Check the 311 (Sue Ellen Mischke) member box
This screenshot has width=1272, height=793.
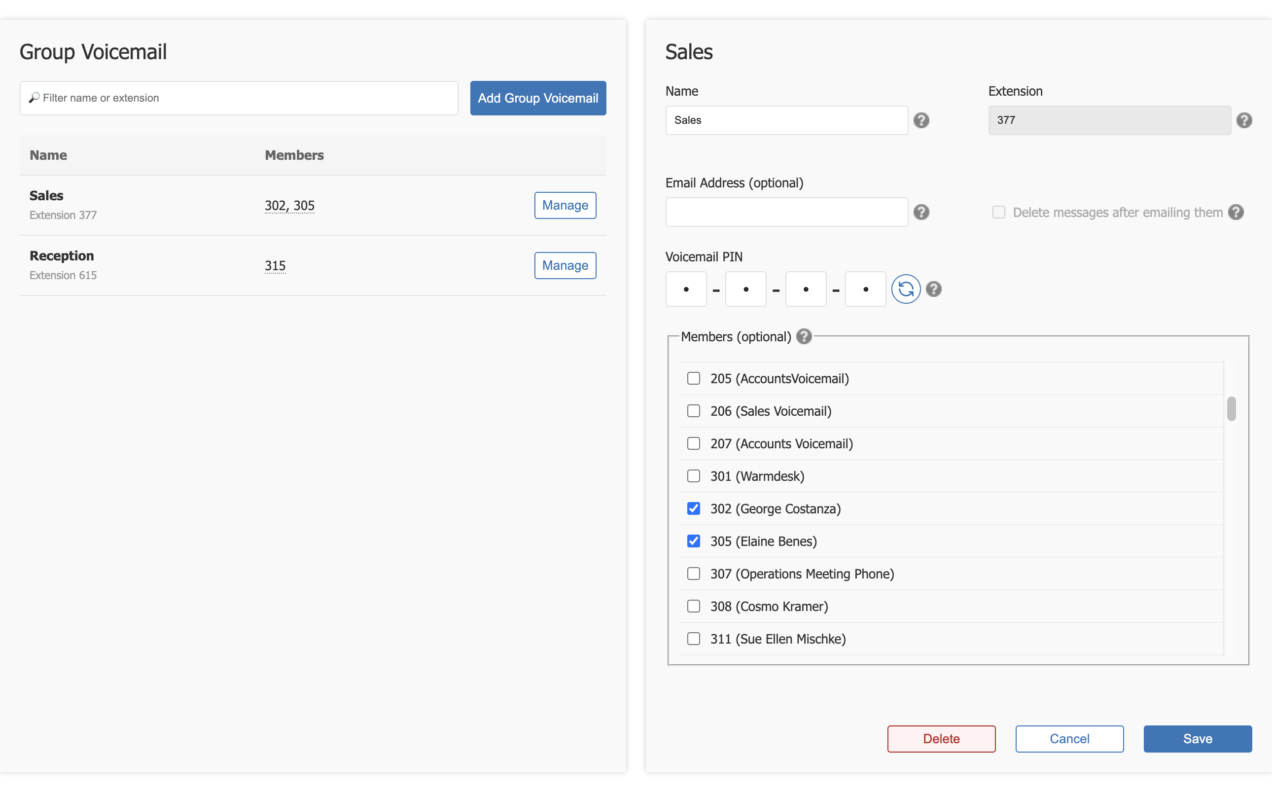click(694, 638)
